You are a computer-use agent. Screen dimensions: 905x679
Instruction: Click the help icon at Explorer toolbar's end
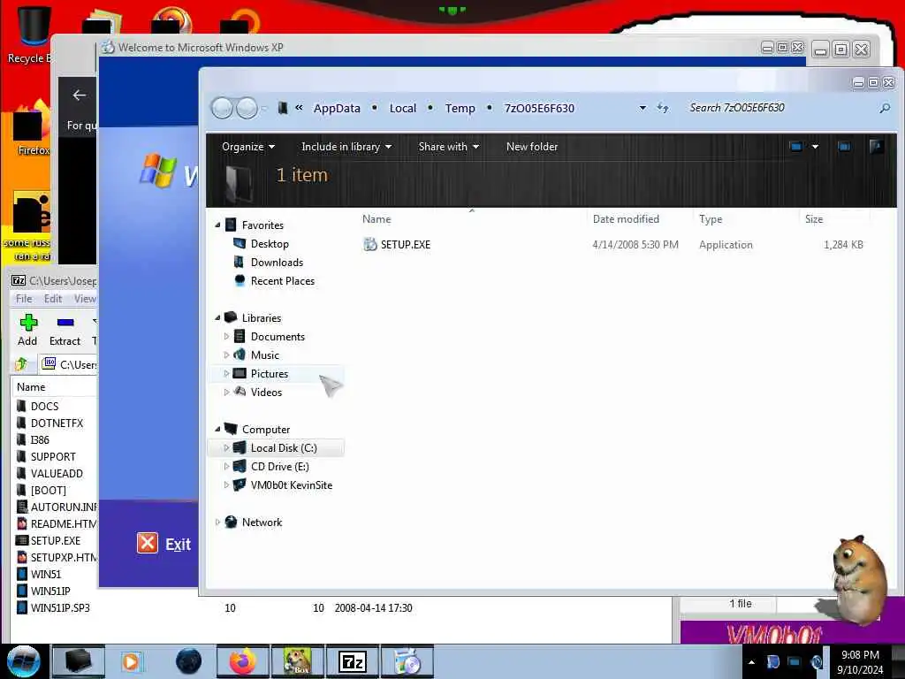(876, 147)
